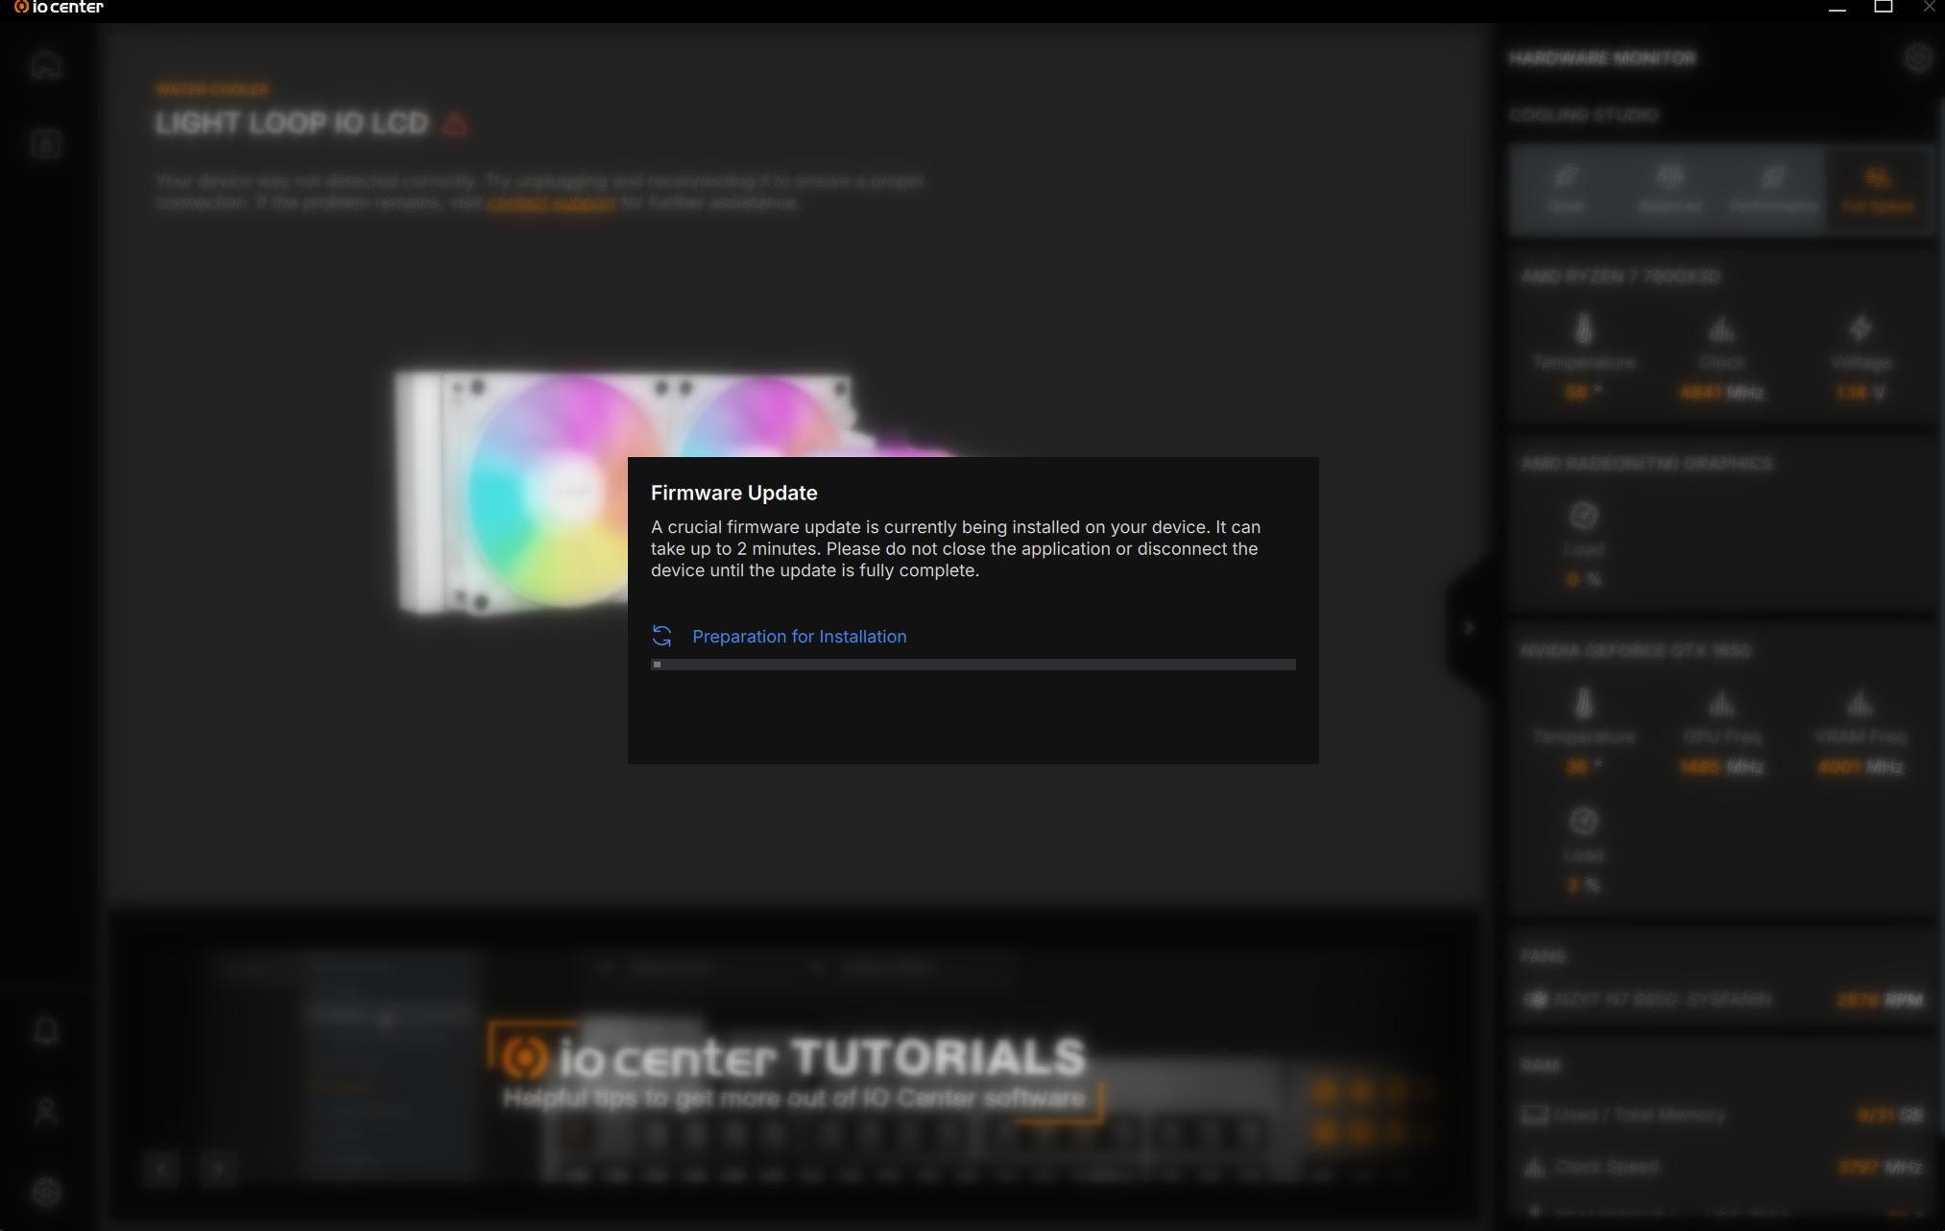Screen dimensions: 1945x1231
Task: Click the NVIDIA GEFORCE GTX 1650 label
Action: point(1636,651)
